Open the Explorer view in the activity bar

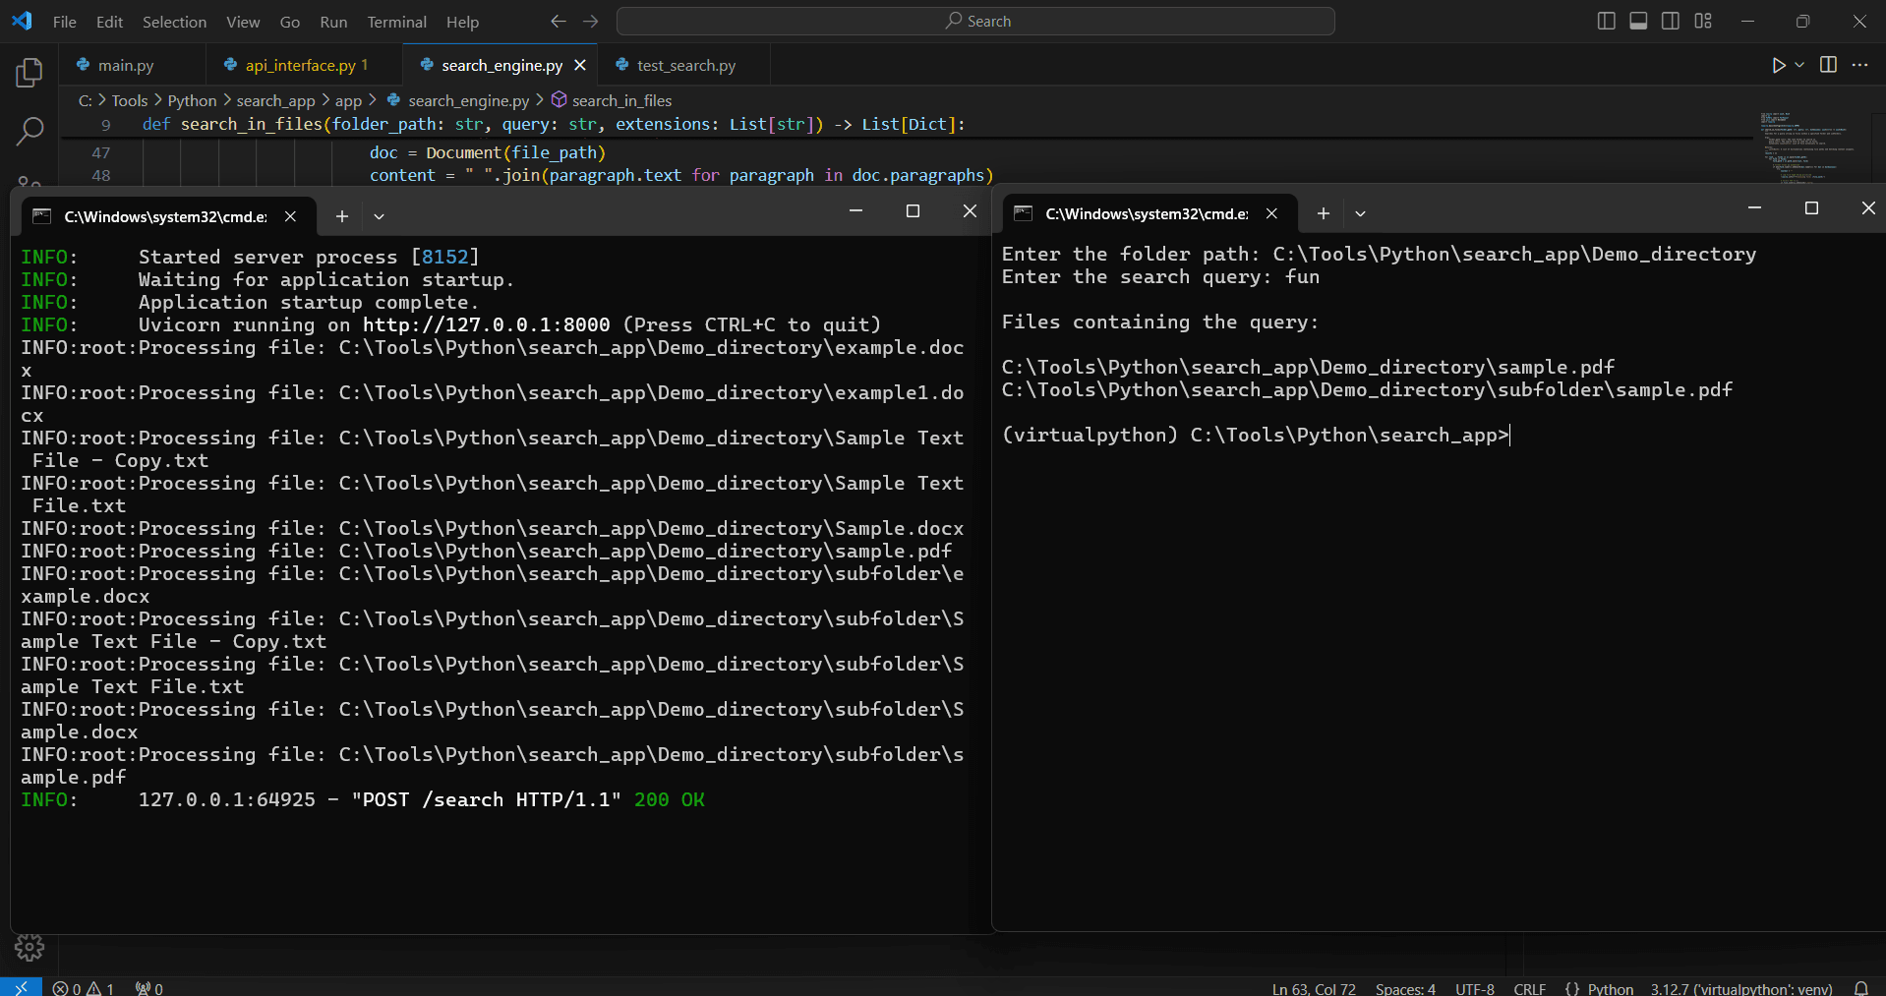point(29,72)
